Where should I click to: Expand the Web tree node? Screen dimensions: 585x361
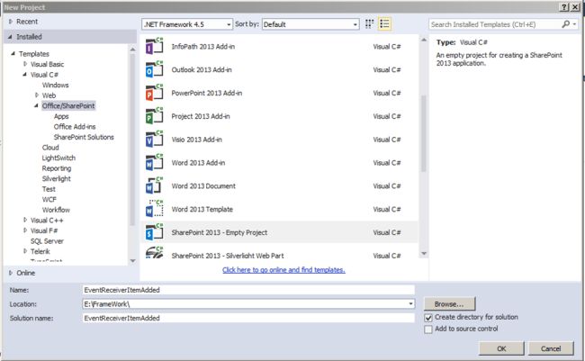pyautogui.click(x=37, y=95)
